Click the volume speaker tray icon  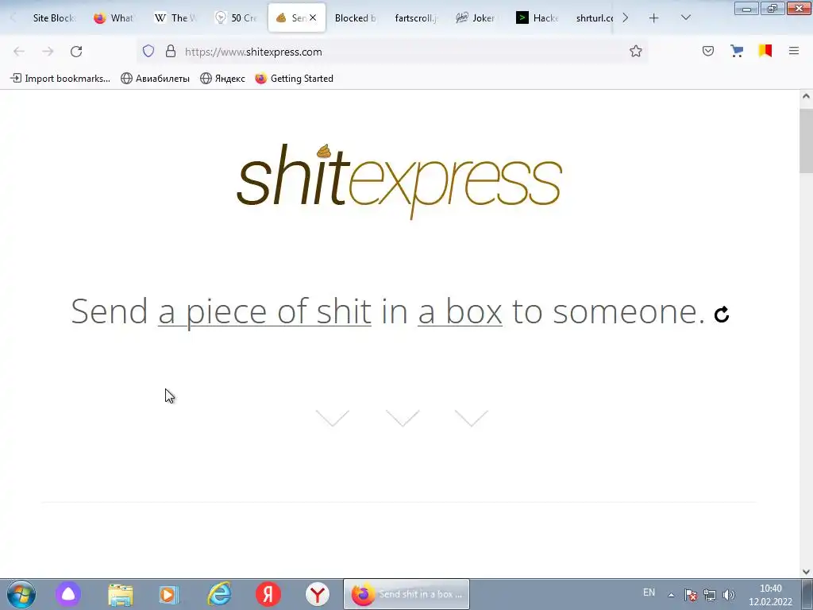[x=729, y=595]
